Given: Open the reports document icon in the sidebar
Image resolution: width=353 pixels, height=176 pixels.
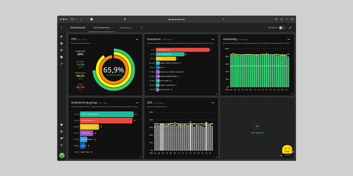Looking at the screenshot, I should click(62, 57).
